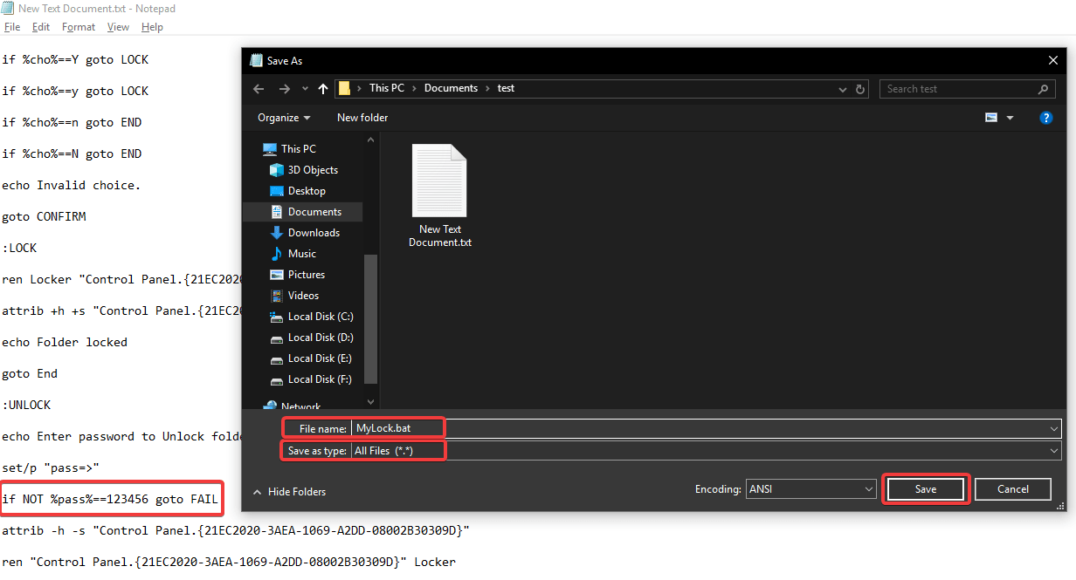Collapse dialog with Hide Folders

289,492
